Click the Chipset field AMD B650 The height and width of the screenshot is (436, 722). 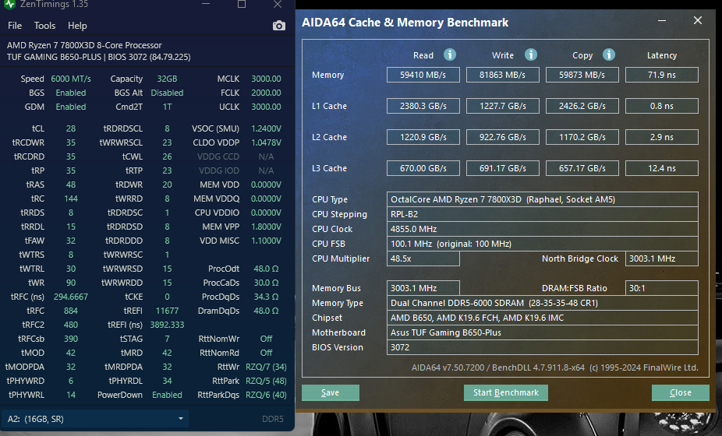[543, 318]
